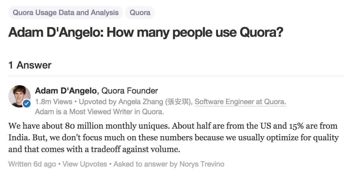360x181 pixels.
Task: Follow the Software Engineer at Quora link
Action: [240, 102]
